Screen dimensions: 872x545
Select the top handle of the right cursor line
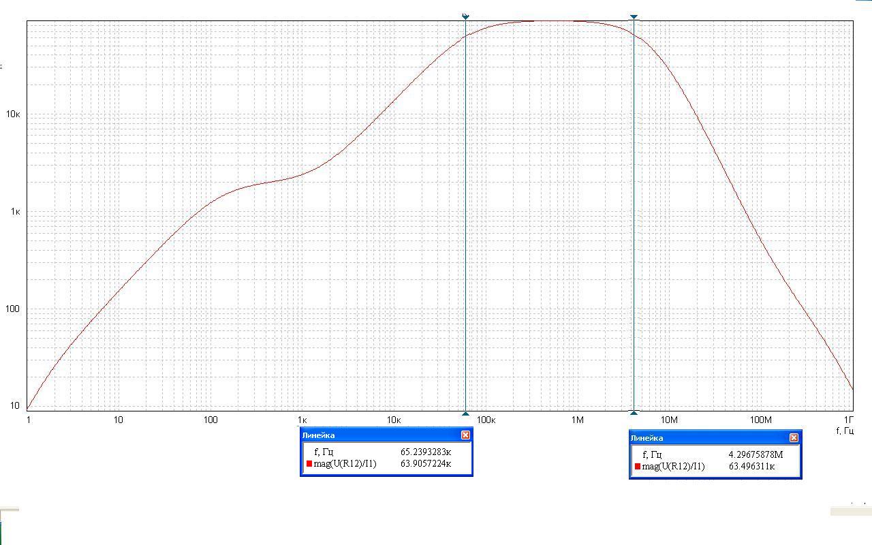click(x=634, y=16)
